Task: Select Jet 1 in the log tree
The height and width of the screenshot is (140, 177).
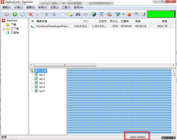Action: tap(42, 75)
